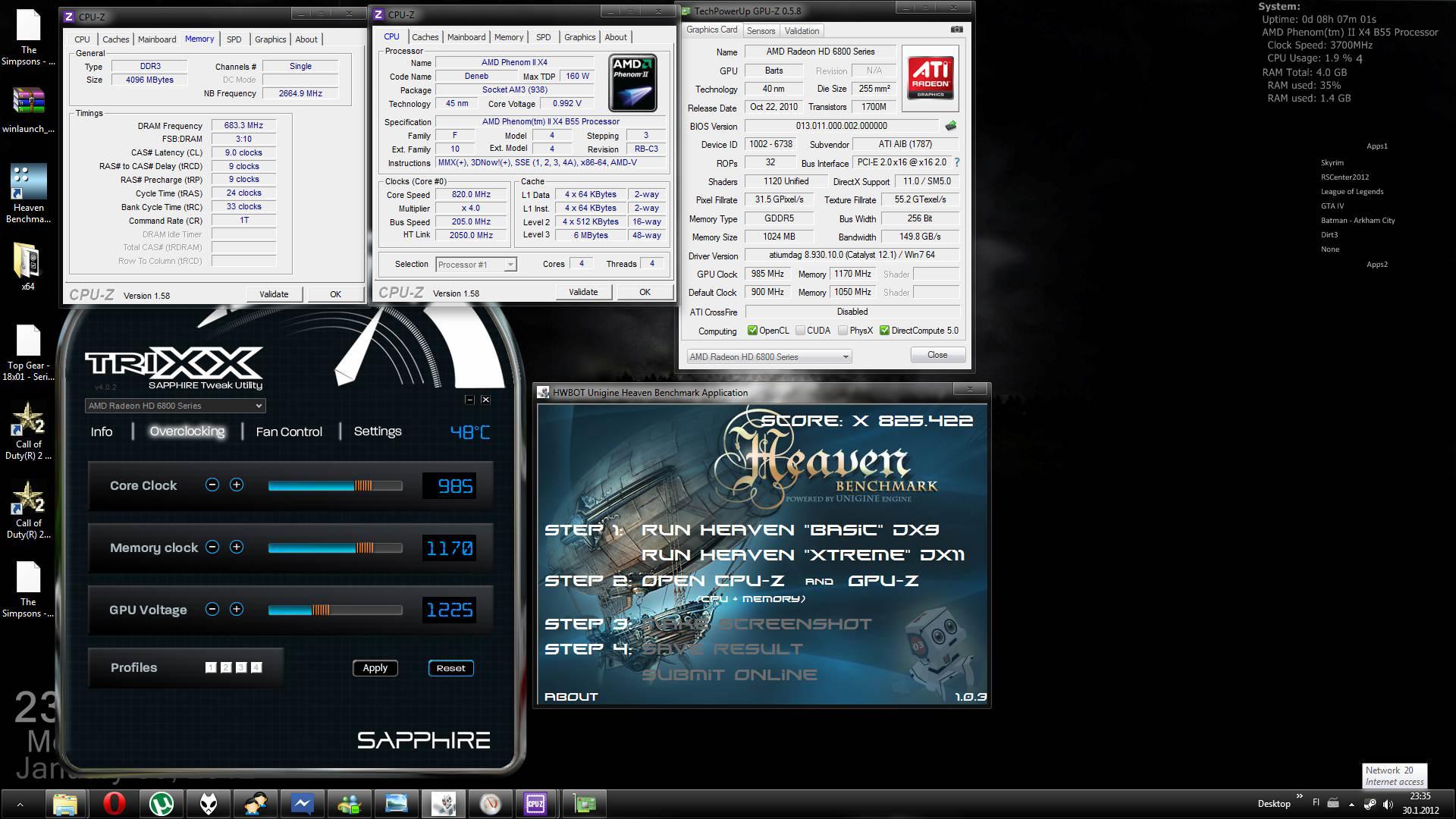Click GPU-Z camera screenshot icon
1456x819 pixels.
click(x=957, y=30)
